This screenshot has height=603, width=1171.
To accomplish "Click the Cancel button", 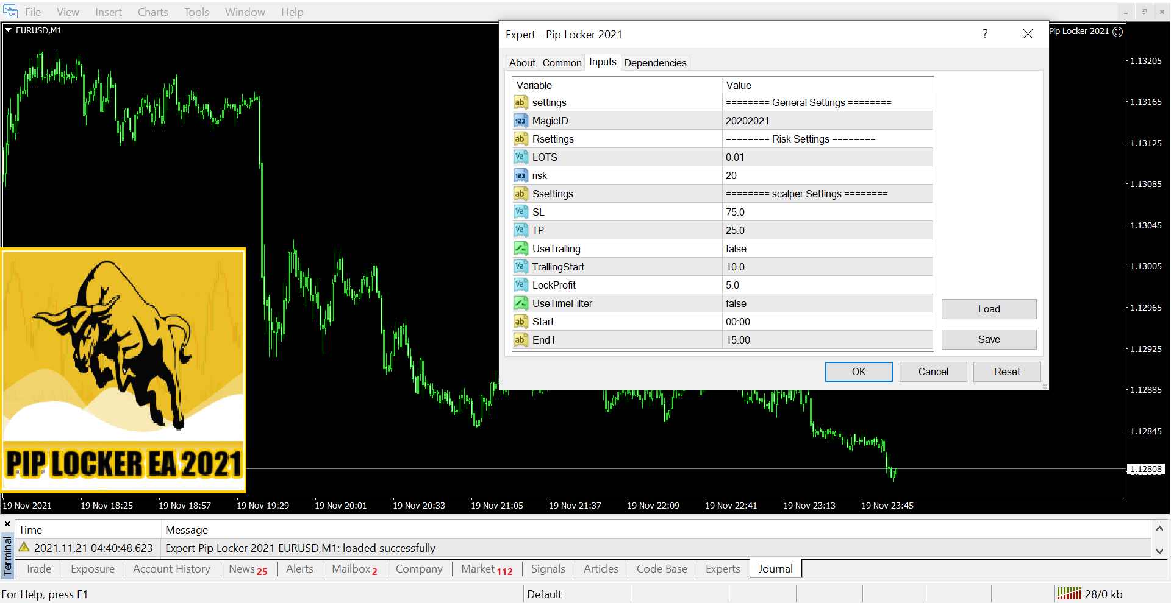I will (x=933, y=372).
